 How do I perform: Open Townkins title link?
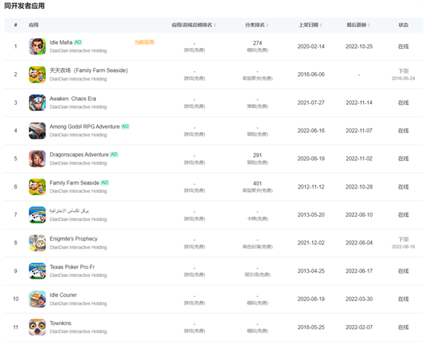pyautogui.click(x=61, y=323)
